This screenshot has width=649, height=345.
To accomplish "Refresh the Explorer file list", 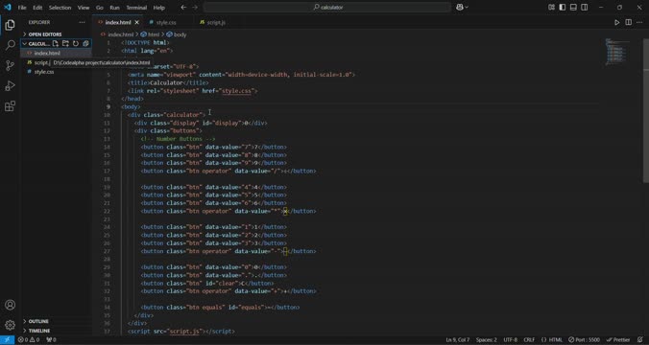I will pyautogui.click(x=75, y=43).
